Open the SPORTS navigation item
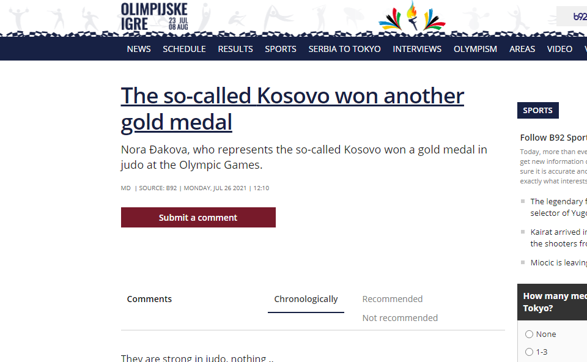This screenshot has width=587, height=362. (281, 49)
